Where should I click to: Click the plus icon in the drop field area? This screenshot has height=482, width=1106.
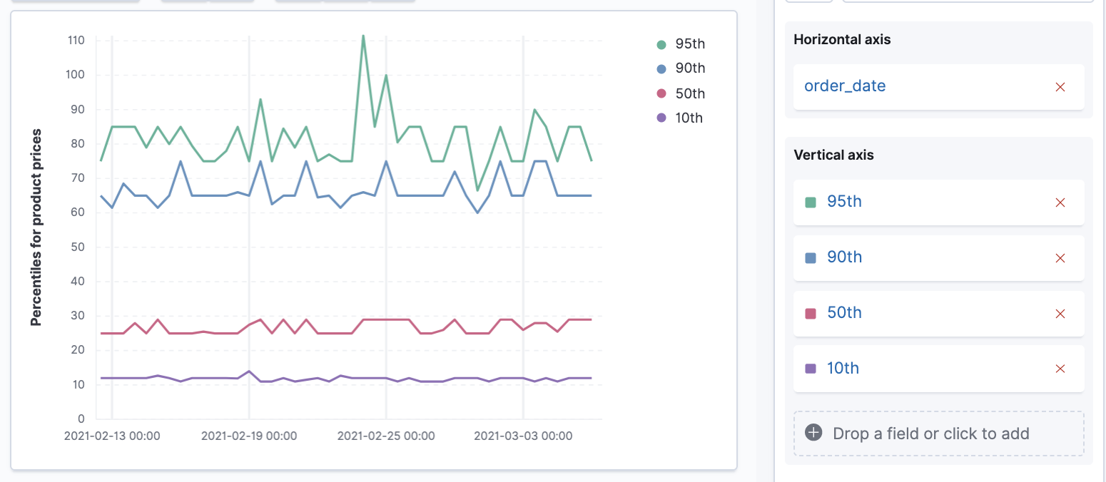[x=813, y=433]
